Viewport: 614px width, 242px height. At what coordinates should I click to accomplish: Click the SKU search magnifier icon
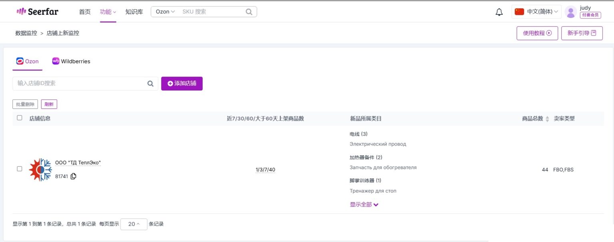point(248,12)
